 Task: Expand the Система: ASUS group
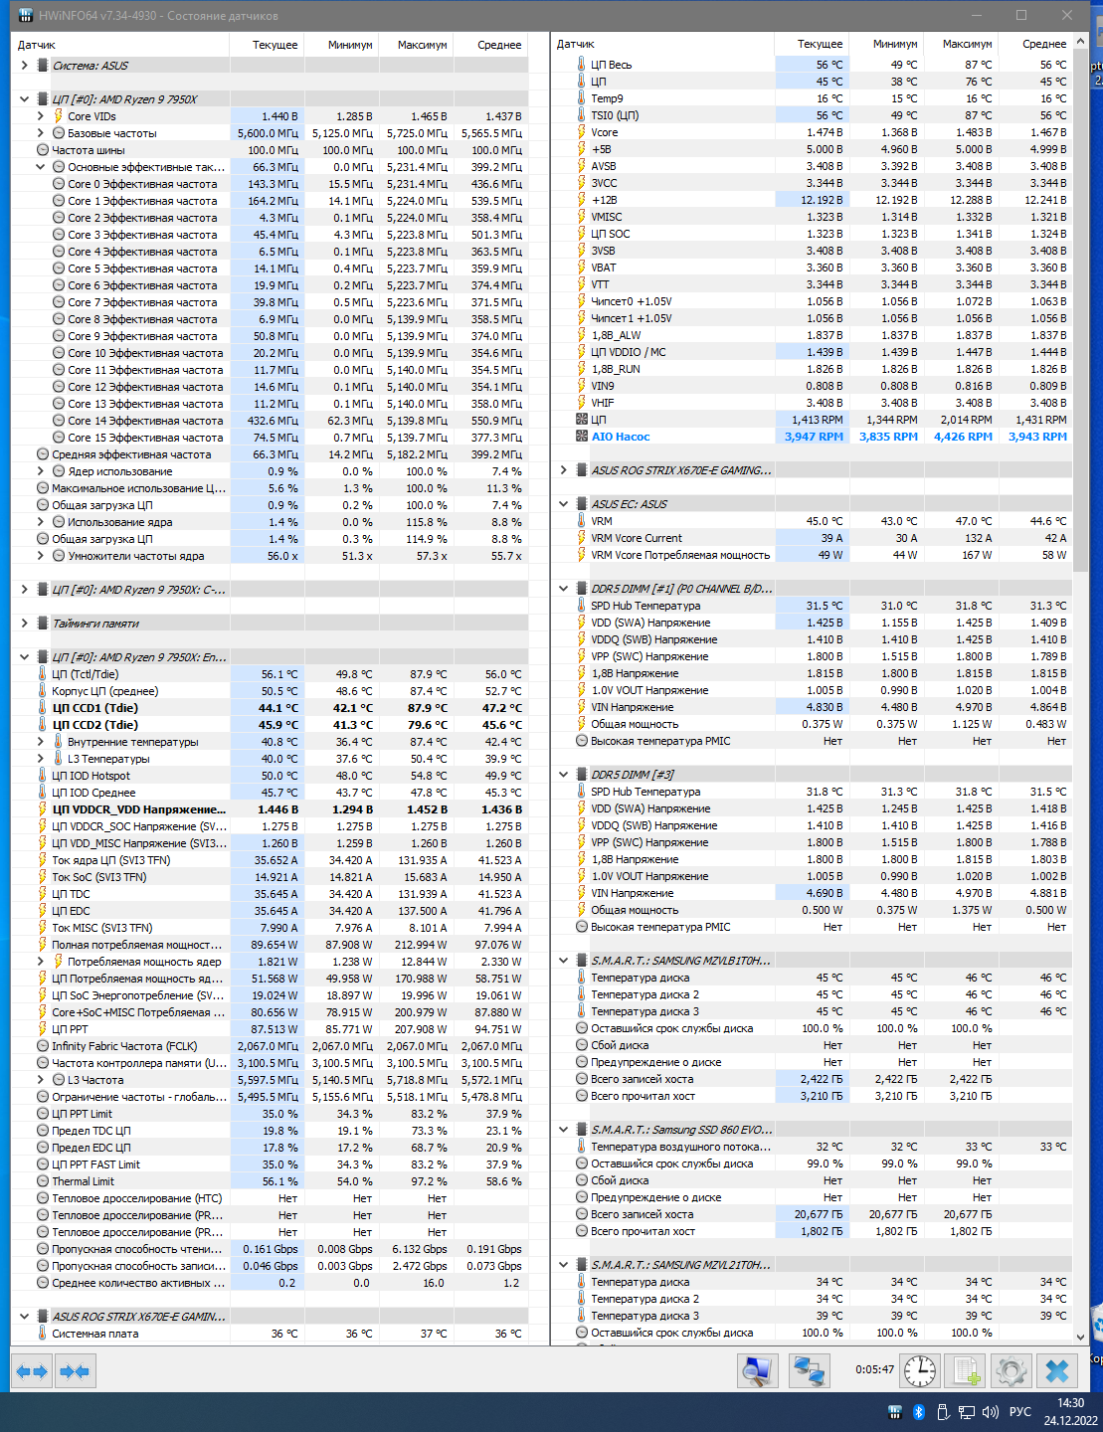25,66
